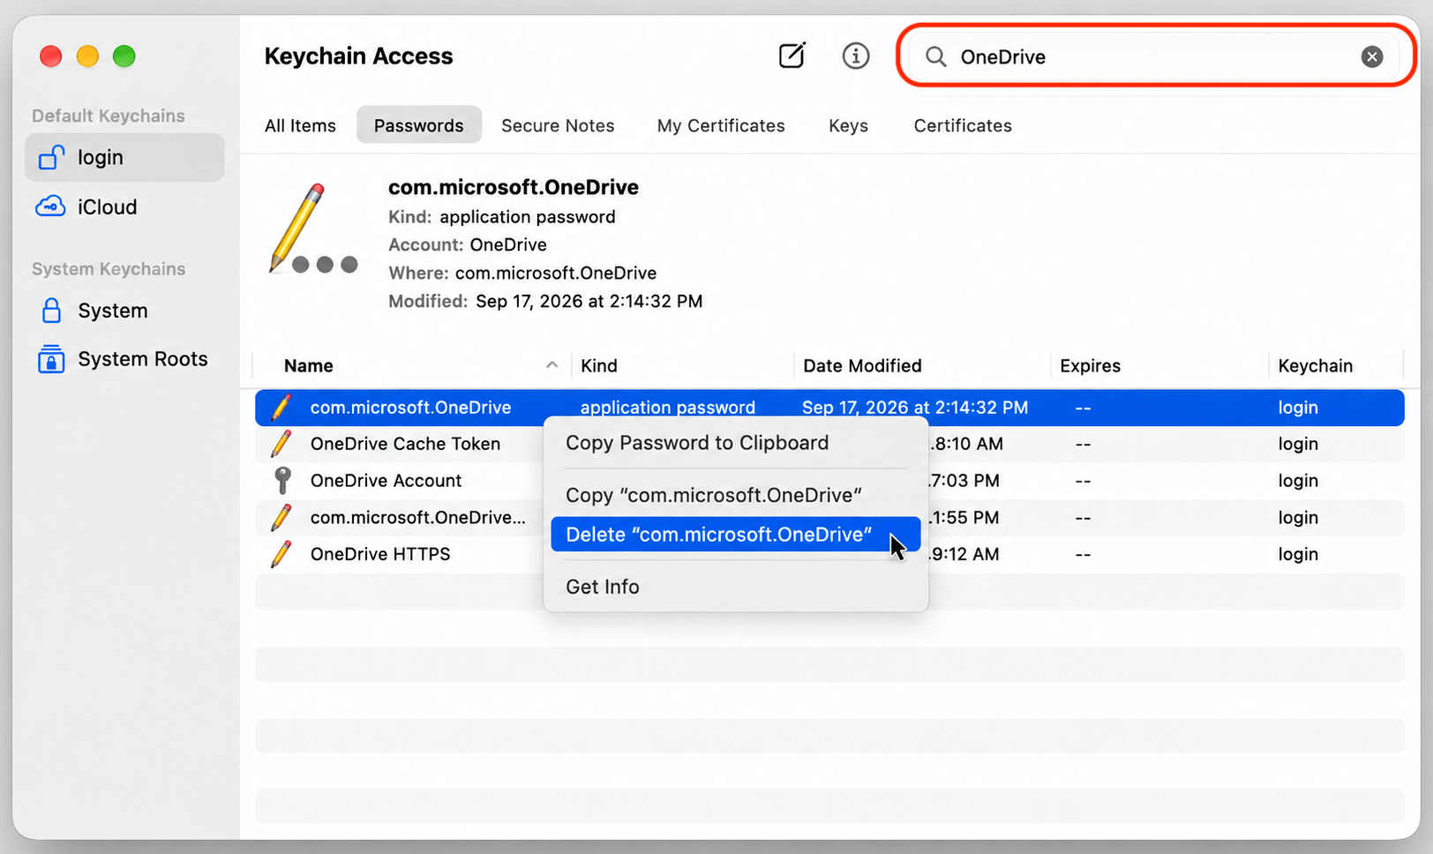The image size is (1433, 854).
Task: Choose Delete "com.microsoft.OneDrive" menu item
Action: (x=735, y=535)
